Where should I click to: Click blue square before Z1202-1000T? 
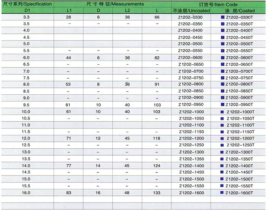[223, 112]
